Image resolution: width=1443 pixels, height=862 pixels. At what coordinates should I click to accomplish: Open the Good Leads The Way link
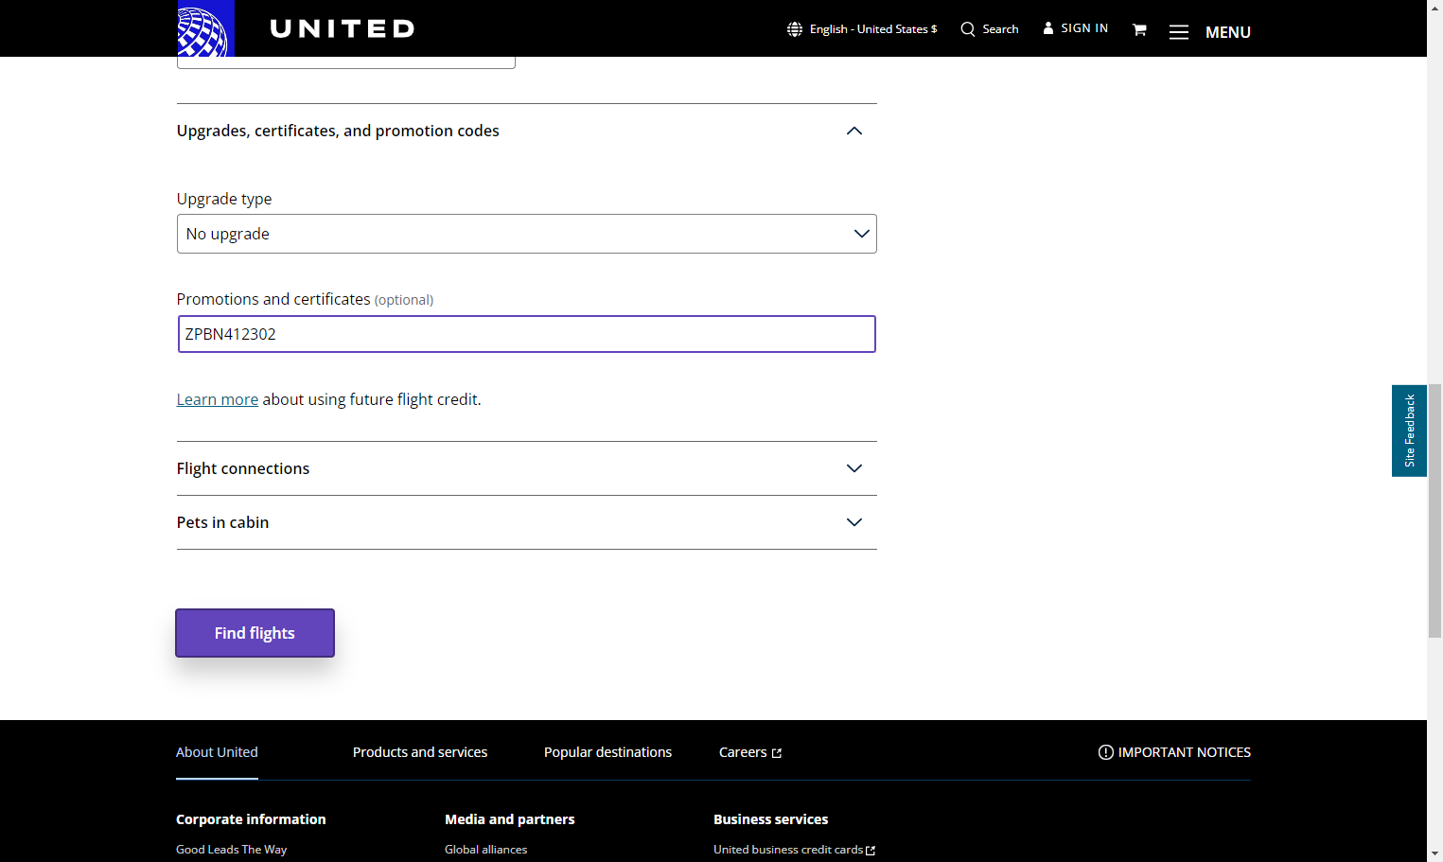tap(232, 850)
